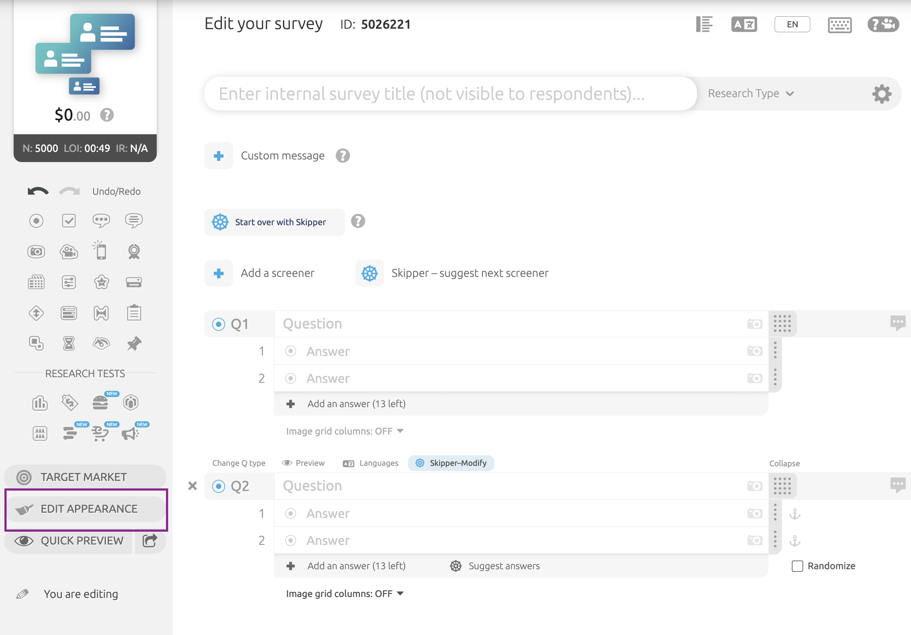Collapse question Q2
Viewport: 911px width, 635px height.
(x=784, y=463)
